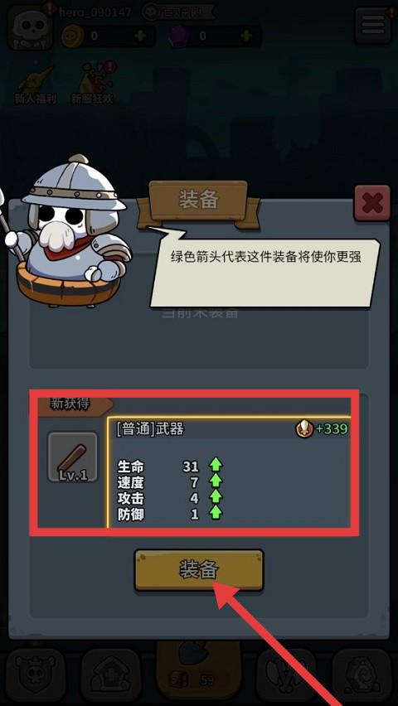Click the gold coin currency icon
The height and width of the screenshot is (706, 398).
[x=71, y=35]
